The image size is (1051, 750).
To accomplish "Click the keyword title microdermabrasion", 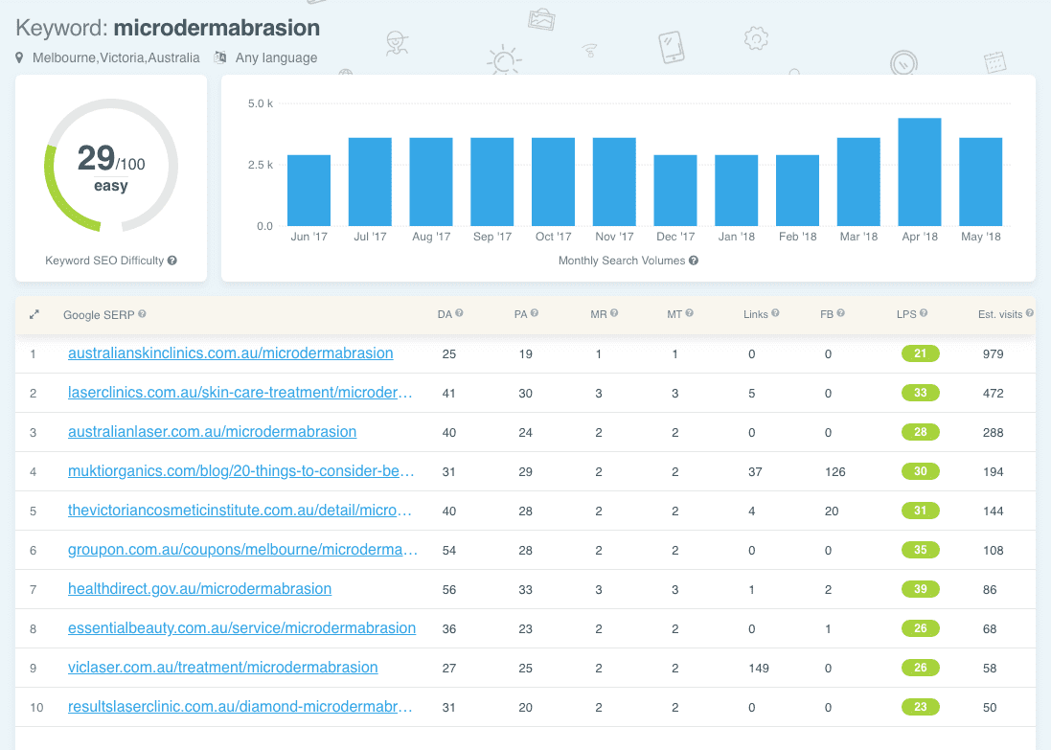I will (x=217, y=28).
